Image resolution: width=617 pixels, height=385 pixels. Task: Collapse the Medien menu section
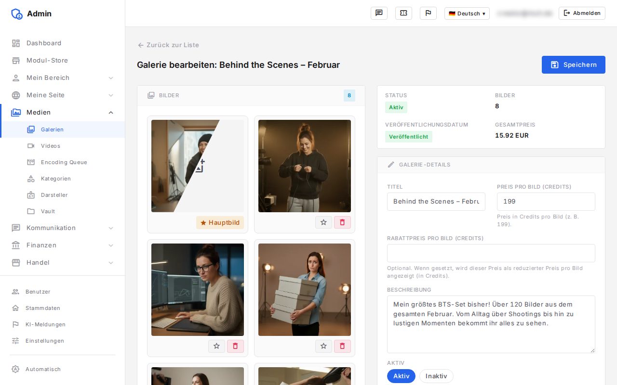pyautogui.click(x=62, y=113)
